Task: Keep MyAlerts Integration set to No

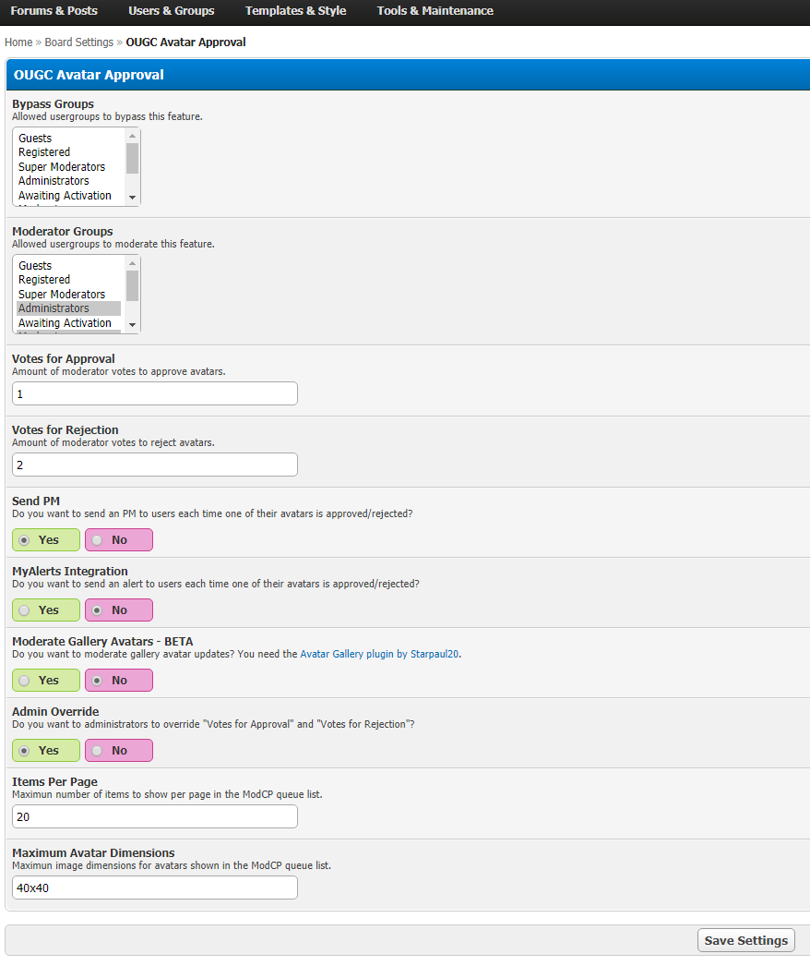Action: pos(119,610)
